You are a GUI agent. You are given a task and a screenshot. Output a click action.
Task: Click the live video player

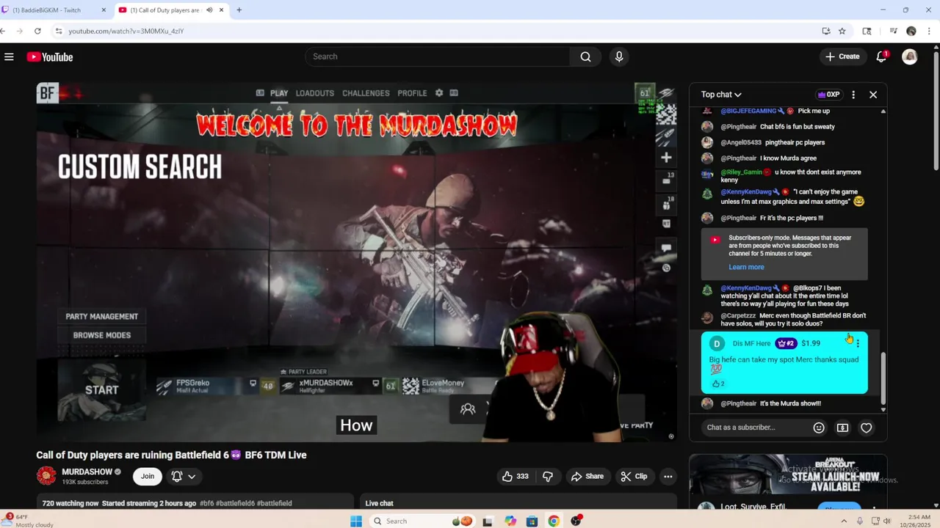(356, 262)
